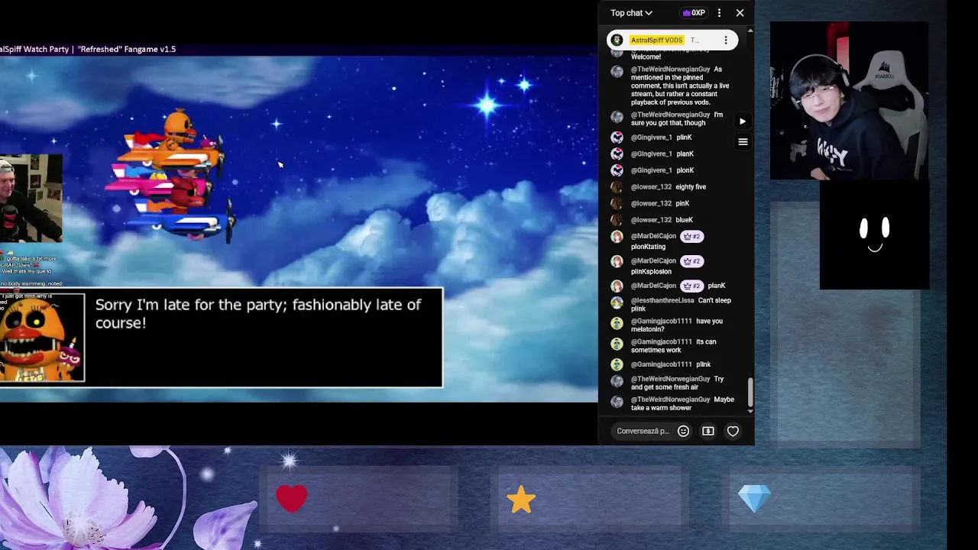
Task: Click chat scrollbar down arrow
Action: click(750, 411)
